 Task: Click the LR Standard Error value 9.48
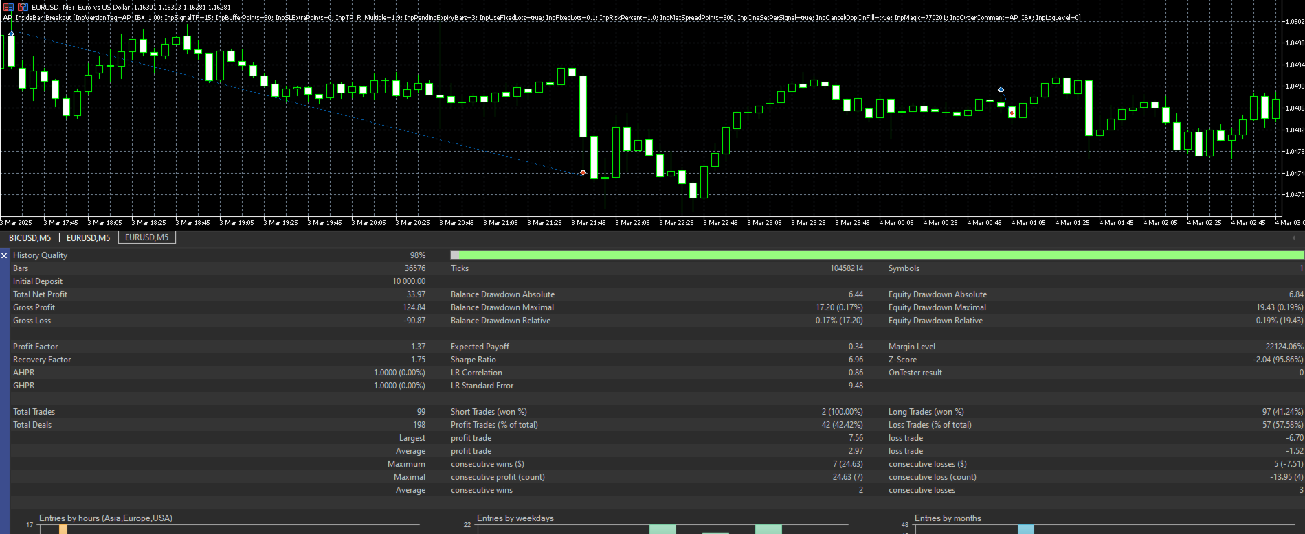(856, 386)
